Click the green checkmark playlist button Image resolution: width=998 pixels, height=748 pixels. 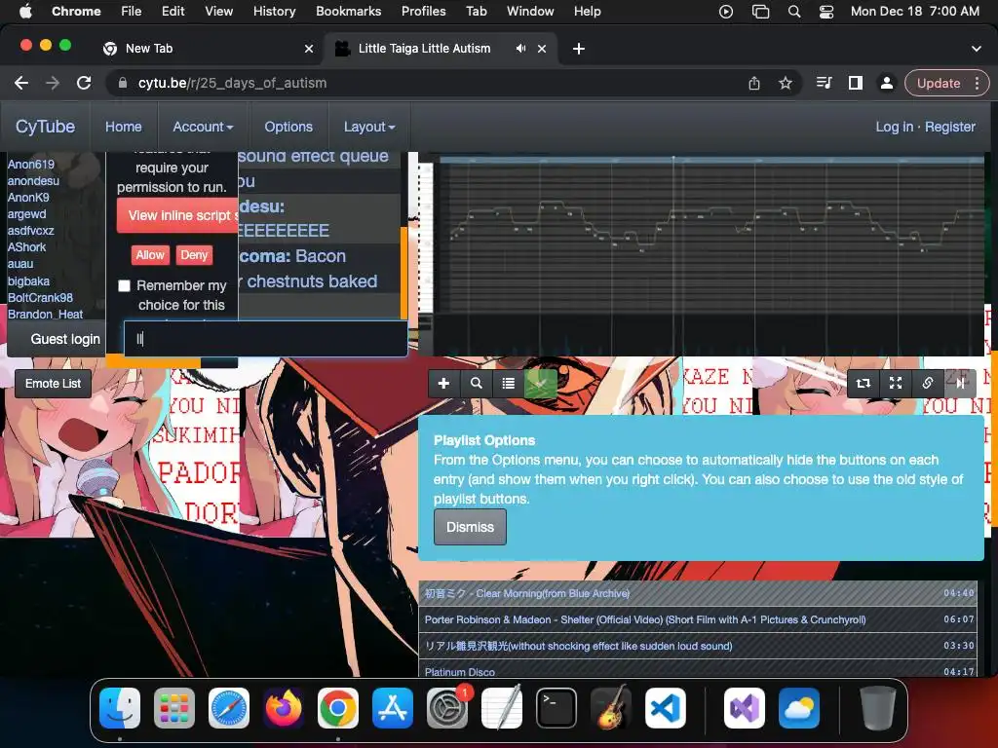coord(540,383)
